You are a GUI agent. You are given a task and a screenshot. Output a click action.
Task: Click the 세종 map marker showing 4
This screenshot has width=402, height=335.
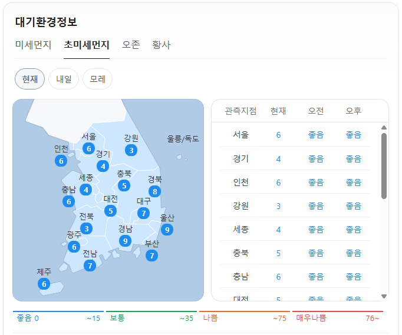click(86, 190)
